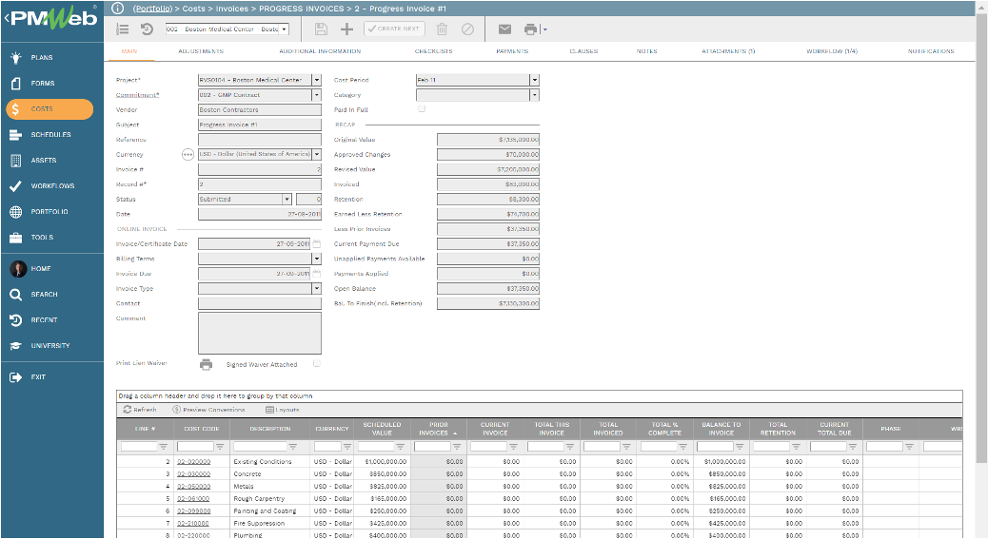Click the Exit icon

click(x=16, y=377)
